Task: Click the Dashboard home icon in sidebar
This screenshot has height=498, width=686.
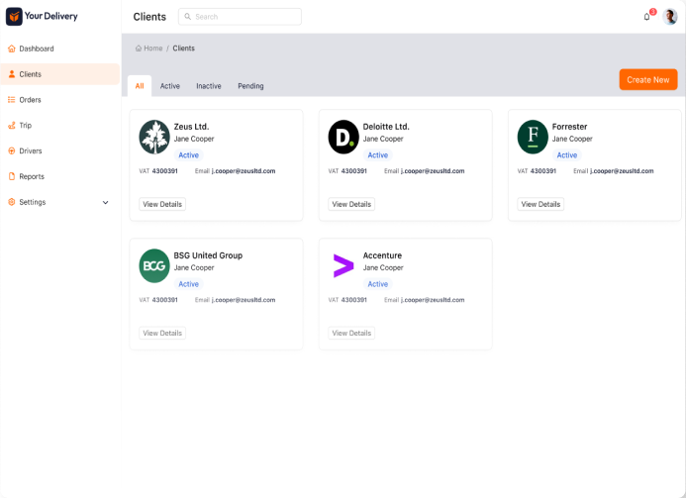Action: pos(12,49)
